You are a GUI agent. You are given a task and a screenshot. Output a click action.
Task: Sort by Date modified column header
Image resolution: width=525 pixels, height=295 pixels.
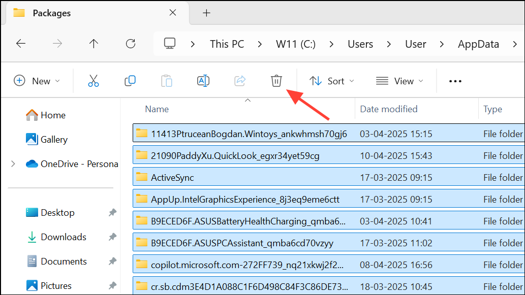[x=389, y=109]
